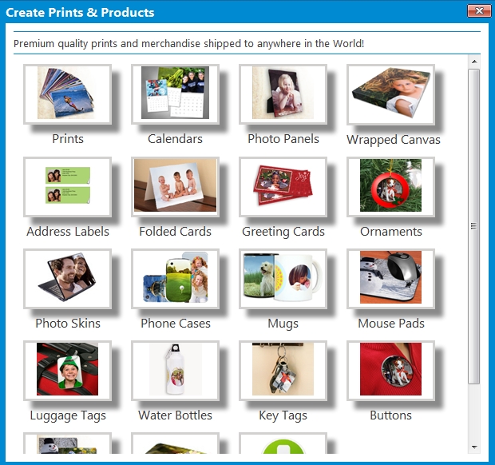This screenshot has width=495, height=465.
Task: Choose the Folded Cards option
Action: pyautogui.click(x=175, y=186)
